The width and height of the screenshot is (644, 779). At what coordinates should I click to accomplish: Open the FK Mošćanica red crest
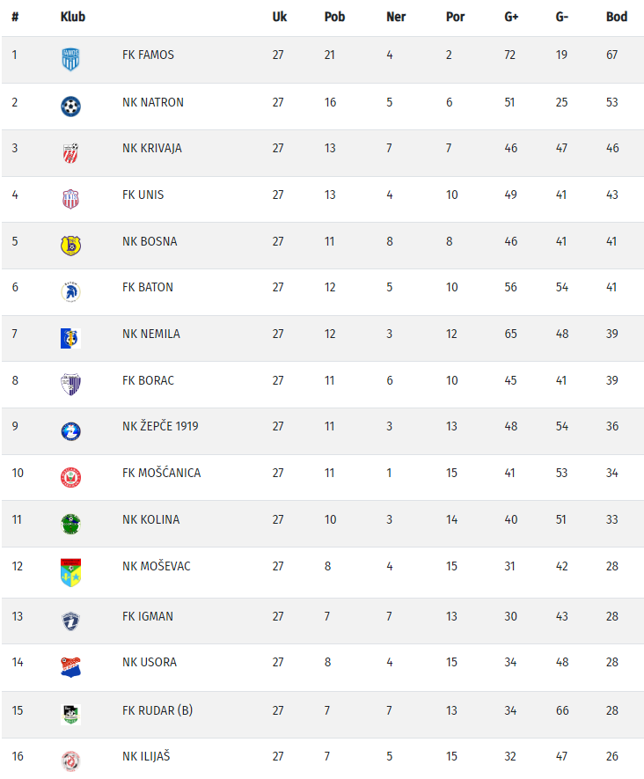(x=70, y=477)
